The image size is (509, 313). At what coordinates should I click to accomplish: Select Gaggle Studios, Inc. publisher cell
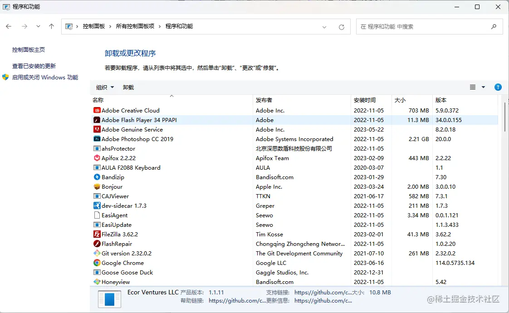(x=282, y=273)
